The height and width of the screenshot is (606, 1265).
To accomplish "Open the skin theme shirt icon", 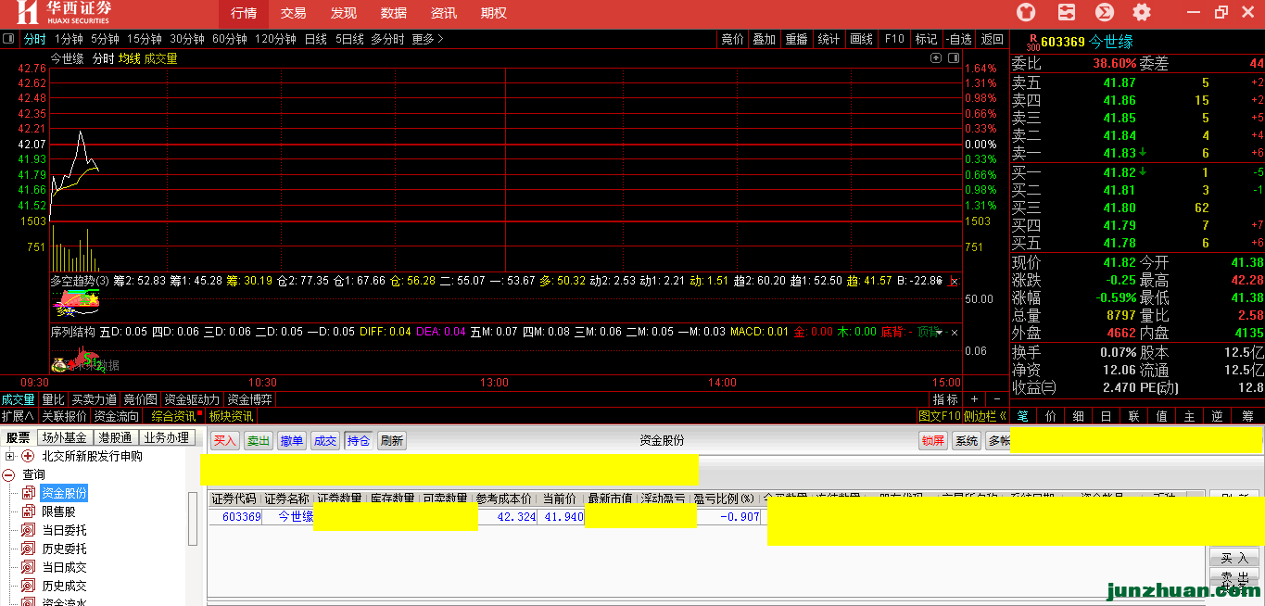I will pos(1027,12).
